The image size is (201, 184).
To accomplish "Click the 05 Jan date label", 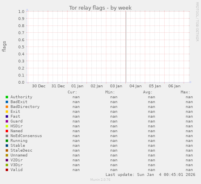I will (x=155, y=86).
